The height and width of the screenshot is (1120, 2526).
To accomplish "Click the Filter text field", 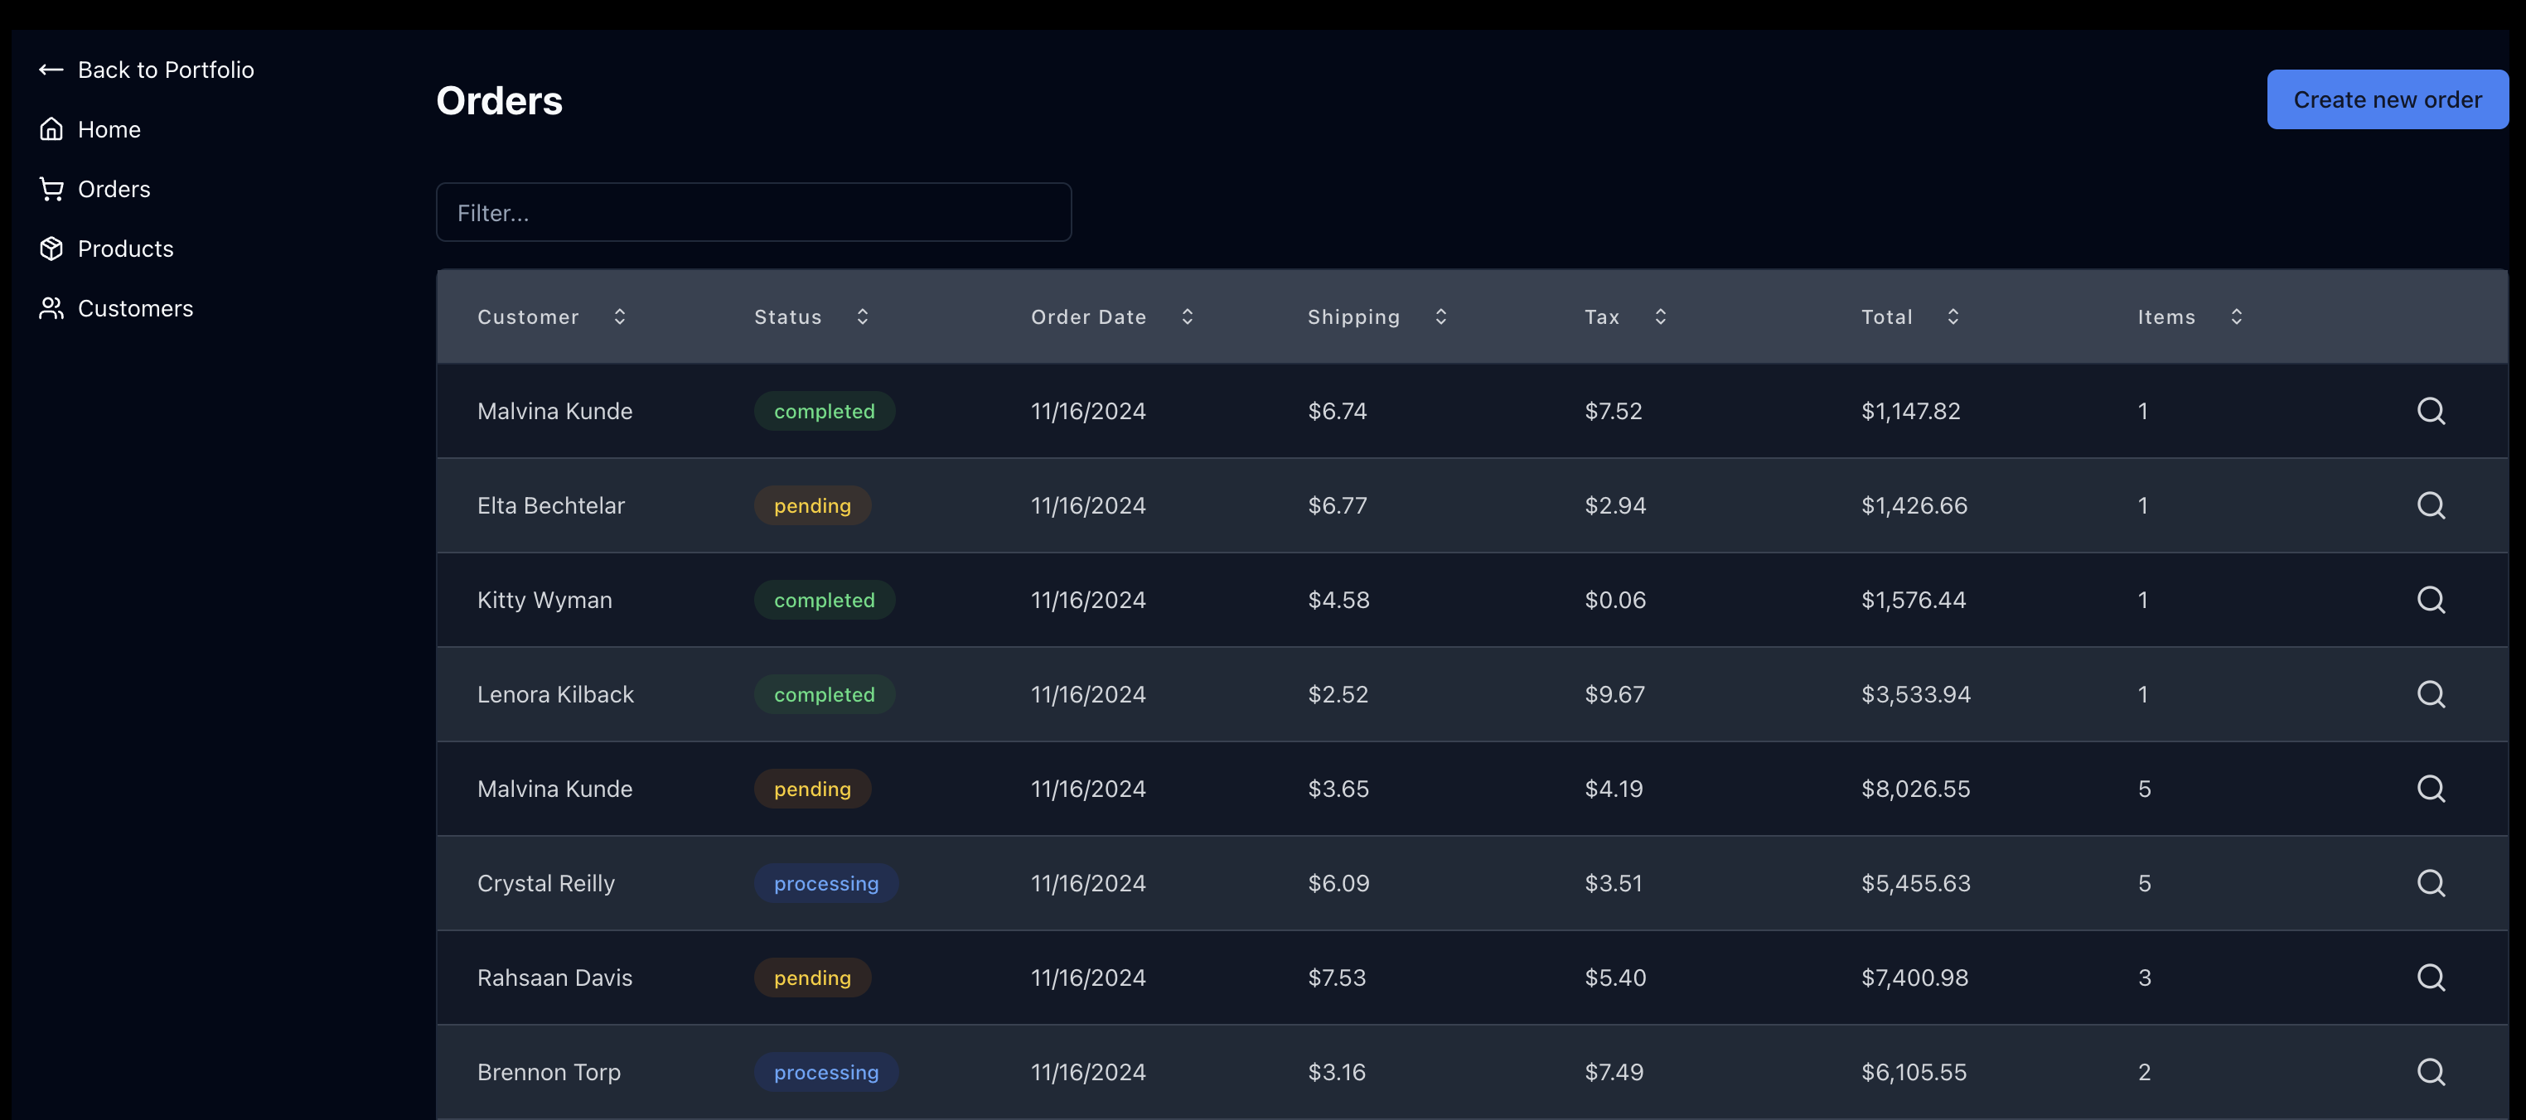I will 753,213.
